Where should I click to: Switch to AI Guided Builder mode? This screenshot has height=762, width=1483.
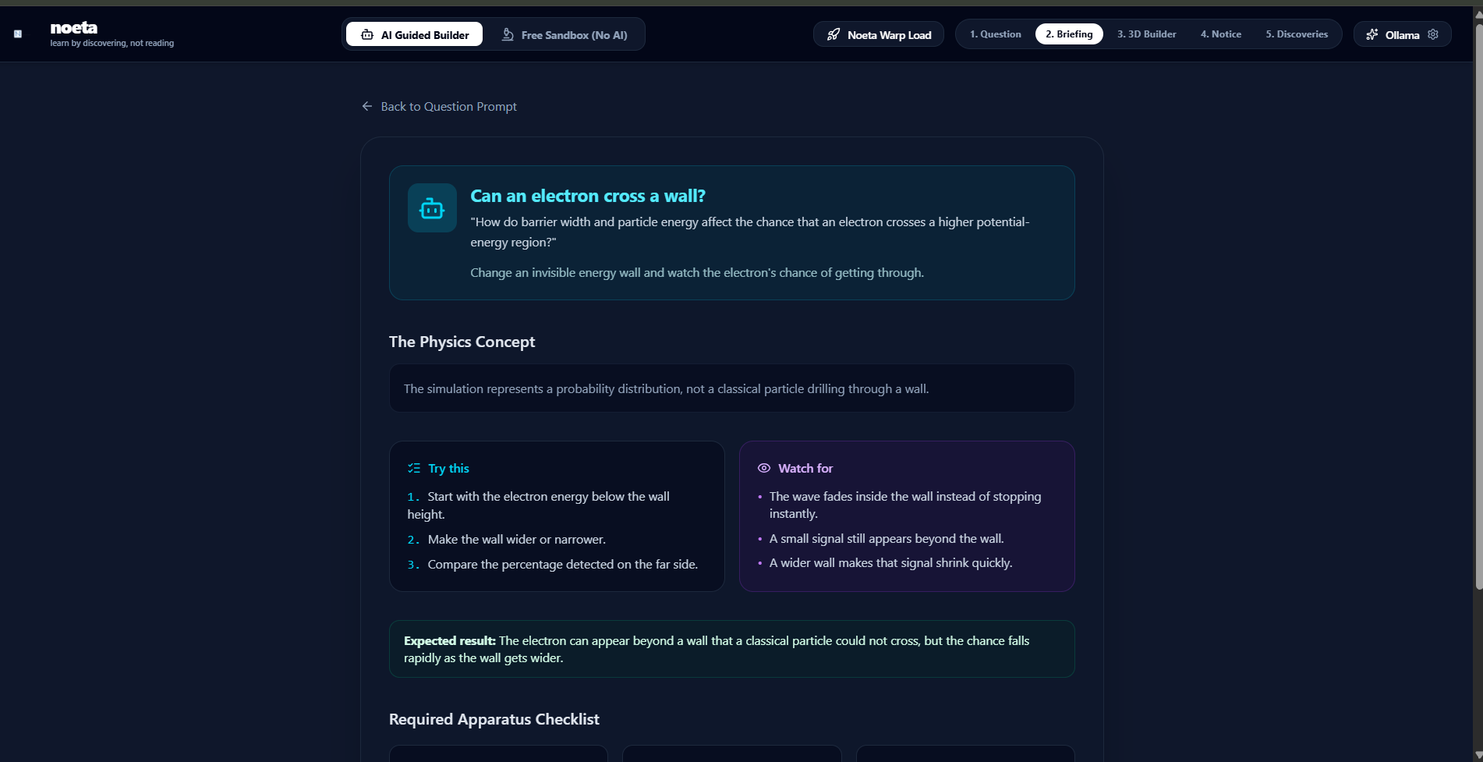coord(415,35)
